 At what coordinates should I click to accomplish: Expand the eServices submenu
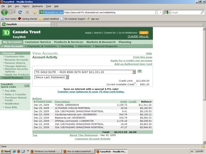pyautogui.click(x=83, y=46)
